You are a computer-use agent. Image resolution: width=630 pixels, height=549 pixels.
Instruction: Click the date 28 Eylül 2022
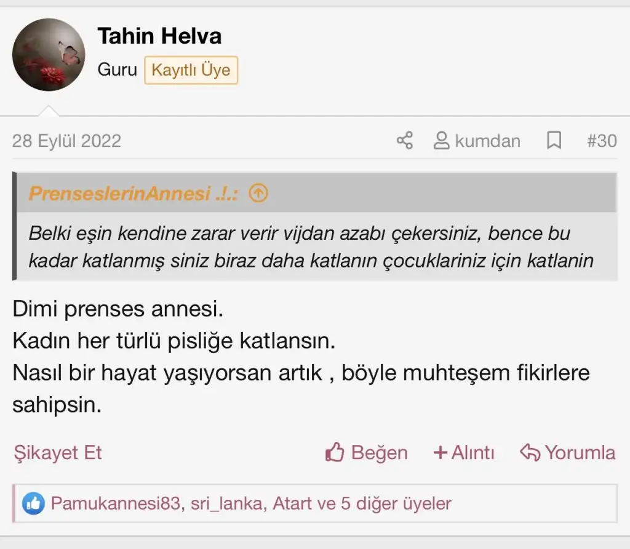click(66, 141)
